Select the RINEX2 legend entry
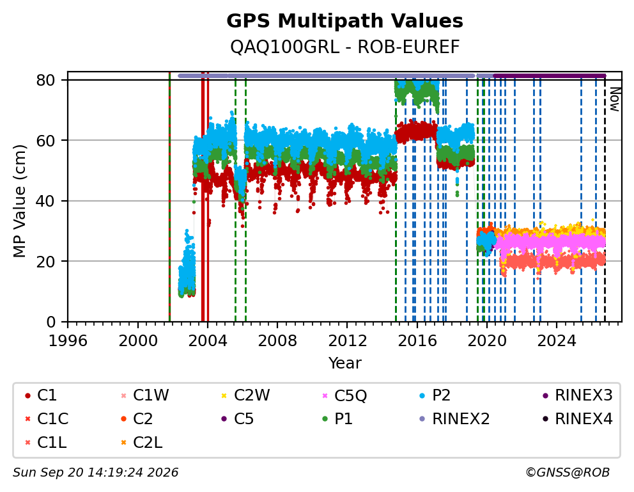634x492 pixels. click(454, 419)
